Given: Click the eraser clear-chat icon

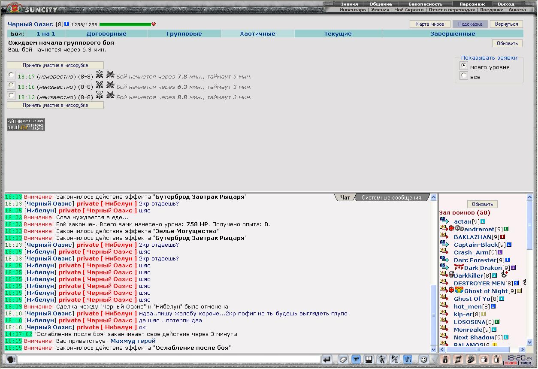Looking at the screenshot, I should (343, 360).
